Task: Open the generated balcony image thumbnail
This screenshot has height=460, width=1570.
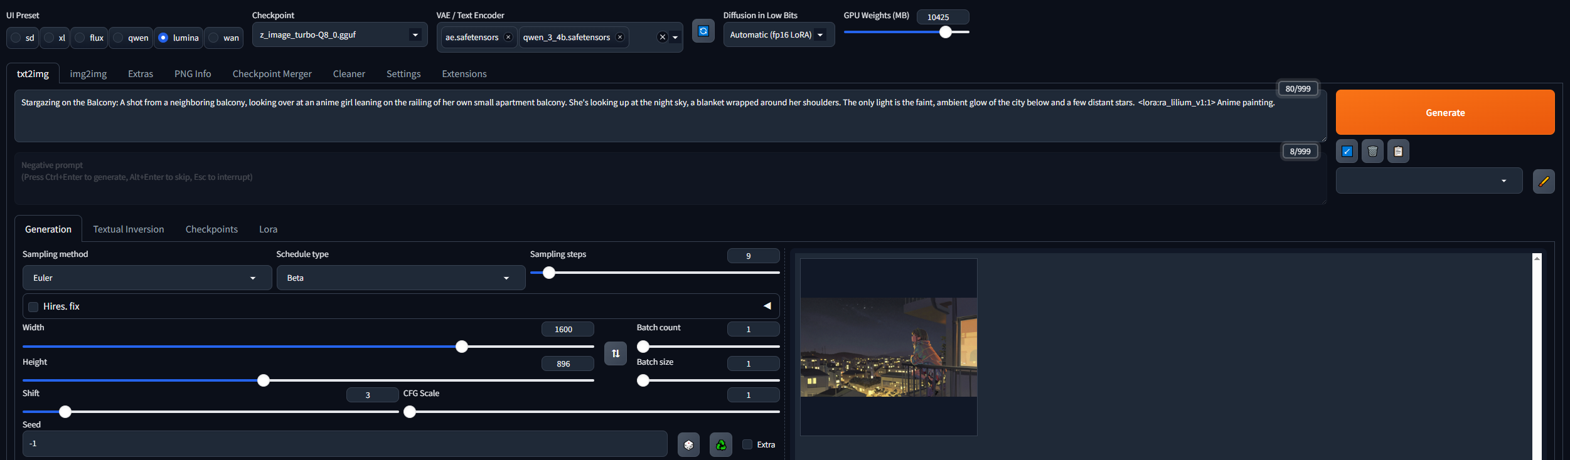Action: pos(889,347)
